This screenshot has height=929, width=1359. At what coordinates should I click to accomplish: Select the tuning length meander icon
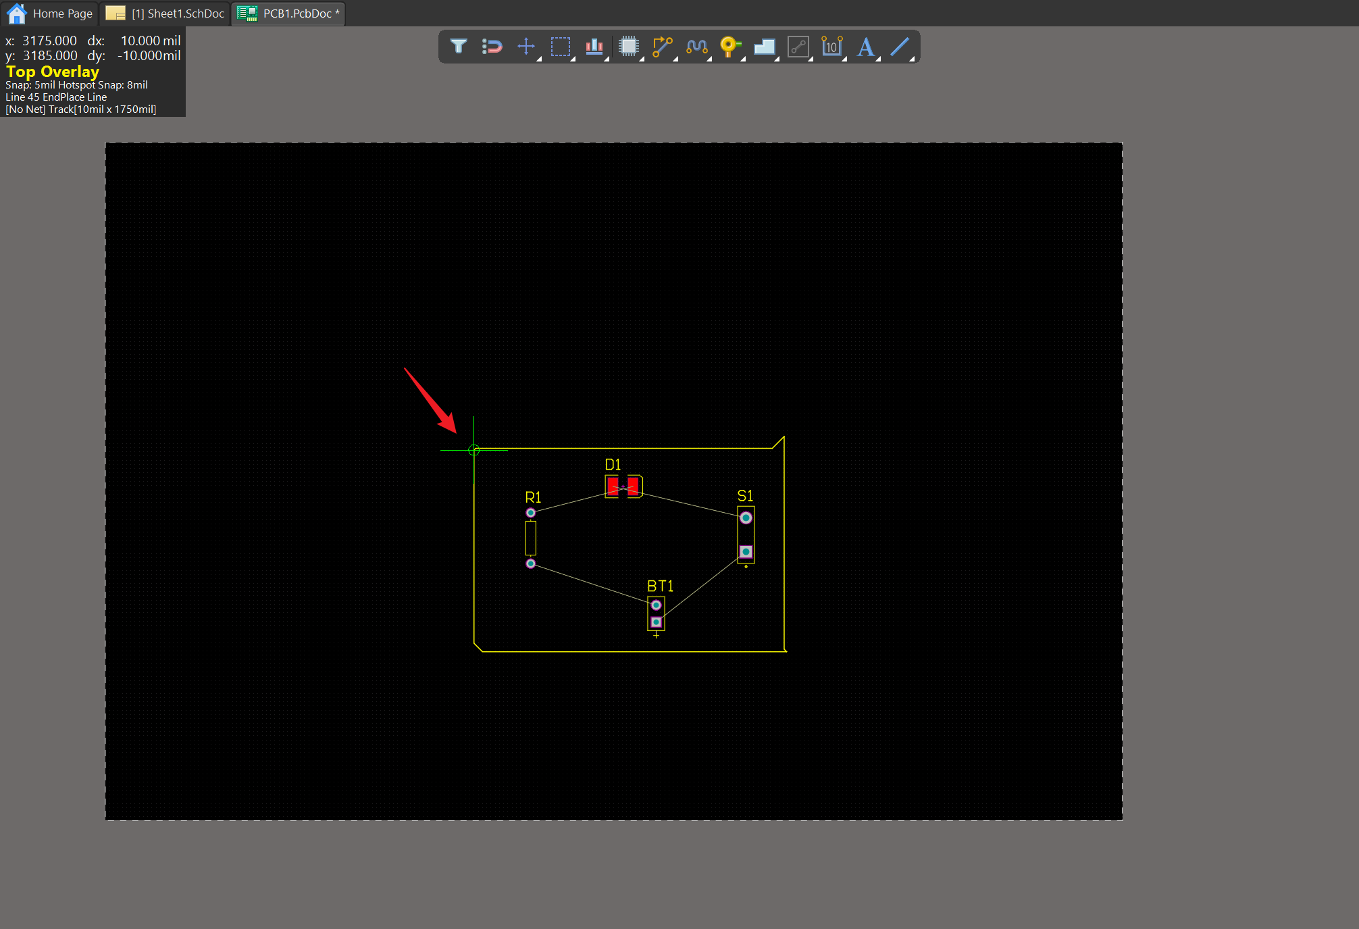(x=696, y=47)
